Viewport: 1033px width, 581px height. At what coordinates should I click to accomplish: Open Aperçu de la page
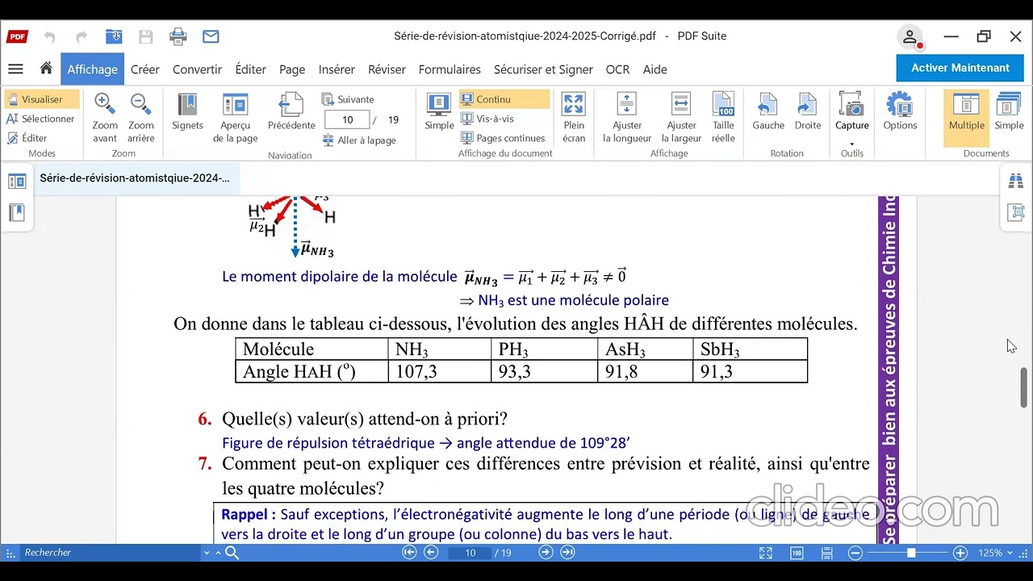click(x=235, y=117)
